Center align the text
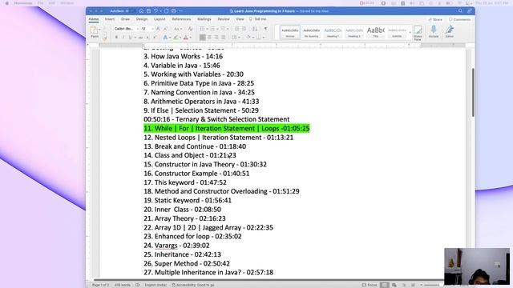The height and width of the screenshot is (288, 513). point(209,38)
